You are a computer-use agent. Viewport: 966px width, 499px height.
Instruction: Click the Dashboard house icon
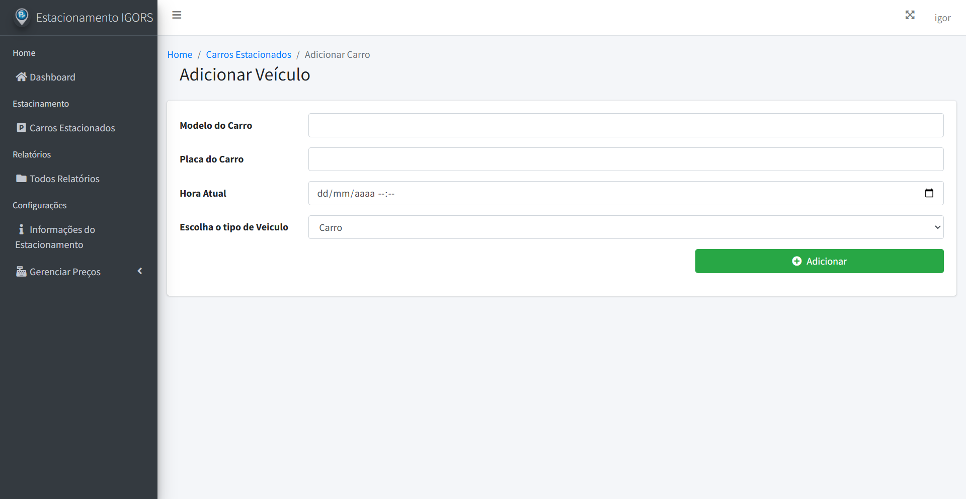(21, 77)
